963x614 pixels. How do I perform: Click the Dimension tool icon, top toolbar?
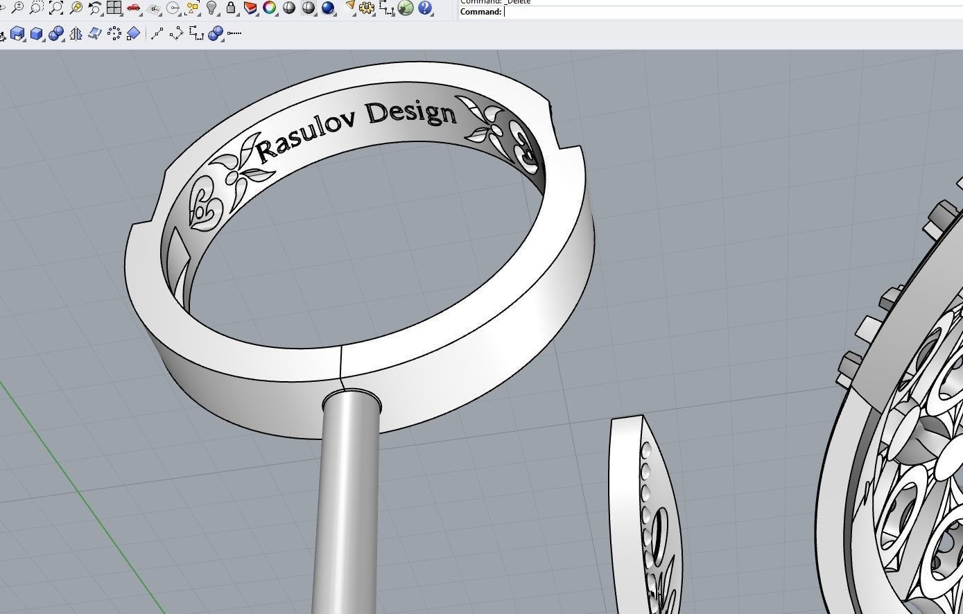click(x=387, y=8)
